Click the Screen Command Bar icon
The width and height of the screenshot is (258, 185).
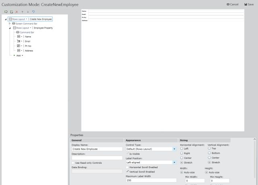[x=14, y=23]
